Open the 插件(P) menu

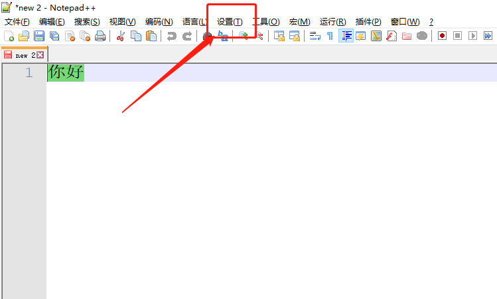coord(368,21)
